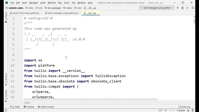The image size is (199, 112).
Task: Click website codes breadcrumb folder
Action: pos(14,8)
